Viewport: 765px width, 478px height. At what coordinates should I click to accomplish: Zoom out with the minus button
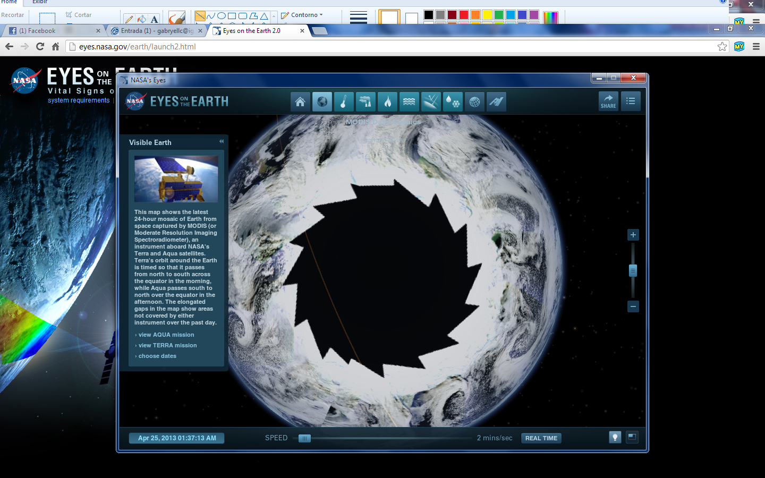point(633,306)
